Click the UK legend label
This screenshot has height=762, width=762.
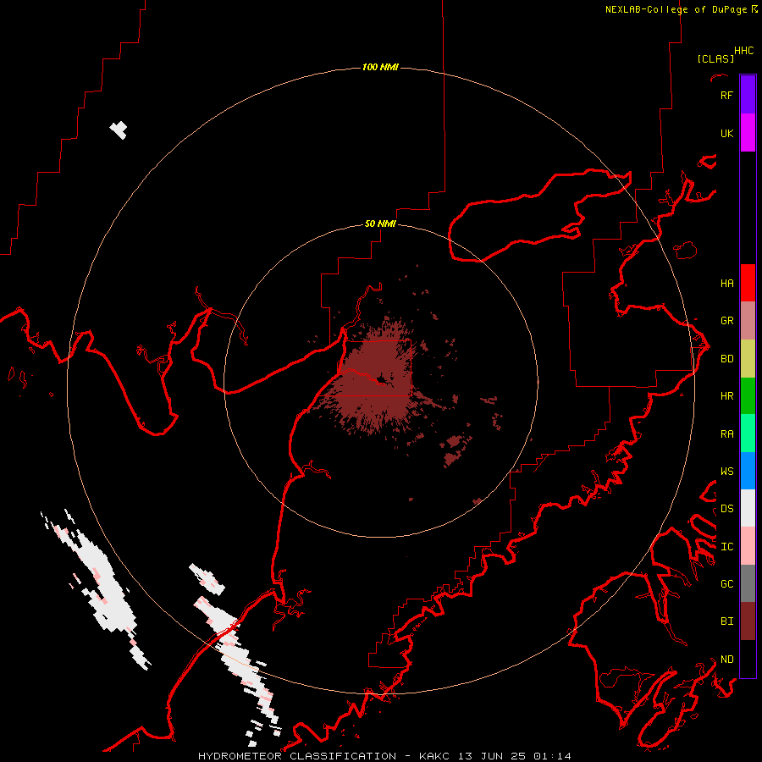tap(726, 134)
